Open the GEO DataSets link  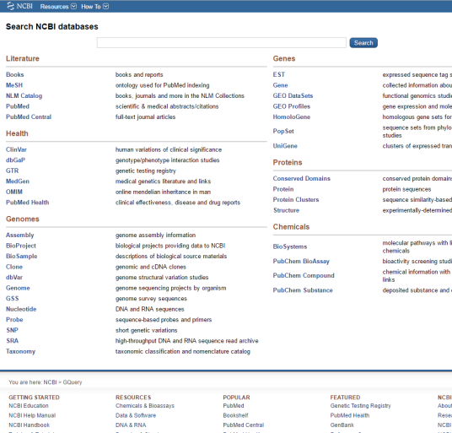pyautogui.click(x=293, y=95)
